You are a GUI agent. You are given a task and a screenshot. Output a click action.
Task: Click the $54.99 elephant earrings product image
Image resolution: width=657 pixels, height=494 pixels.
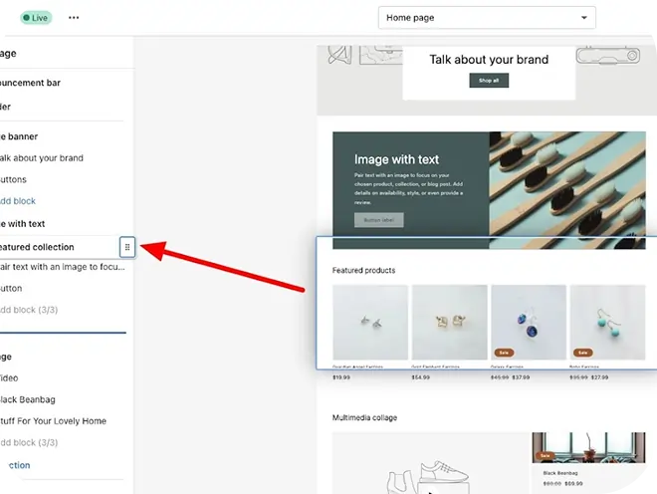pyautogui.click(x=449, y=323)
